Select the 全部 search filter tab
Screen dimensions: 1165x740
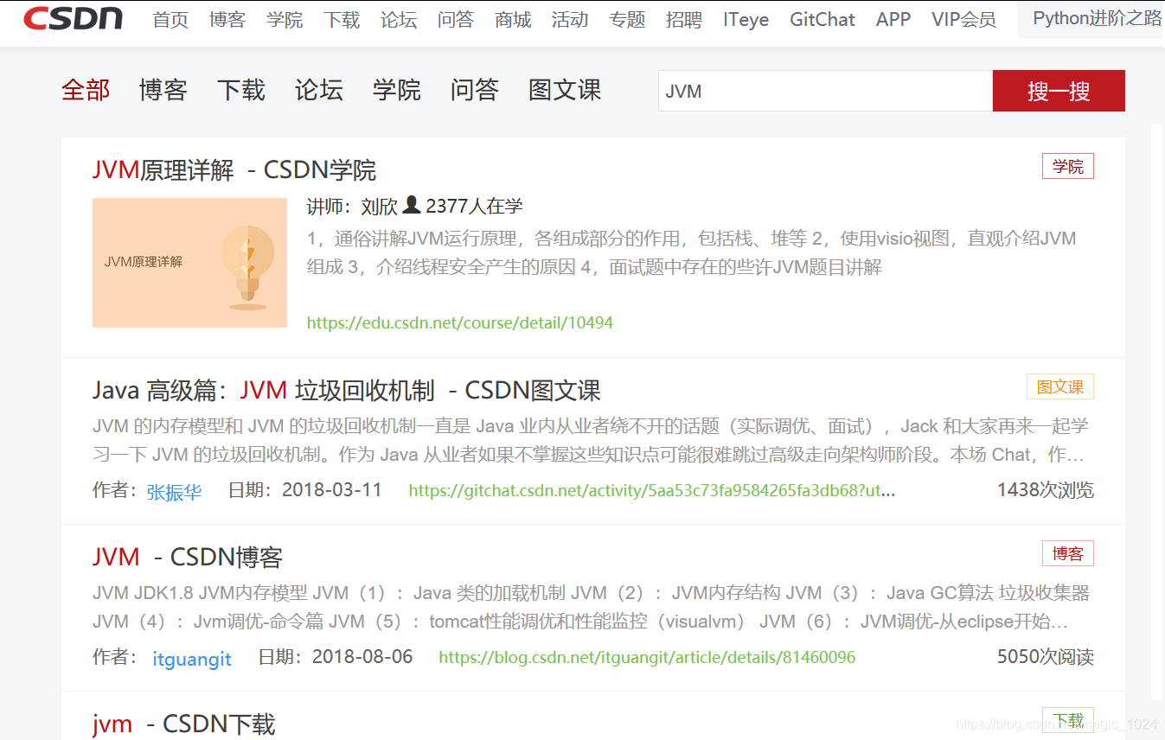click(x=86, y=90)
